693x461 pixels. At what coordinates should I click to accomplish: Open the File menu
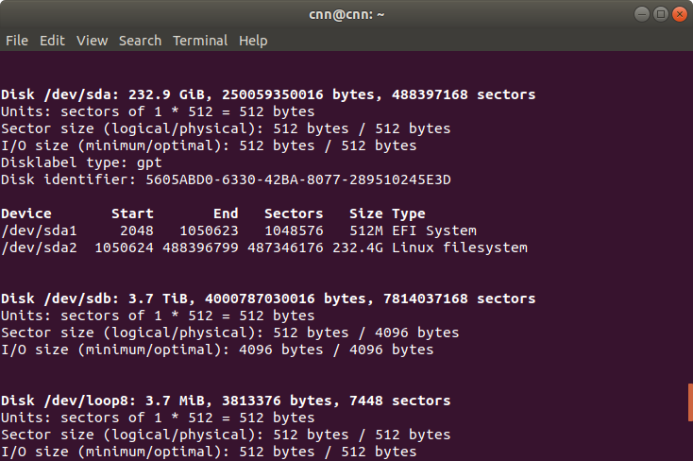[17, 41]
